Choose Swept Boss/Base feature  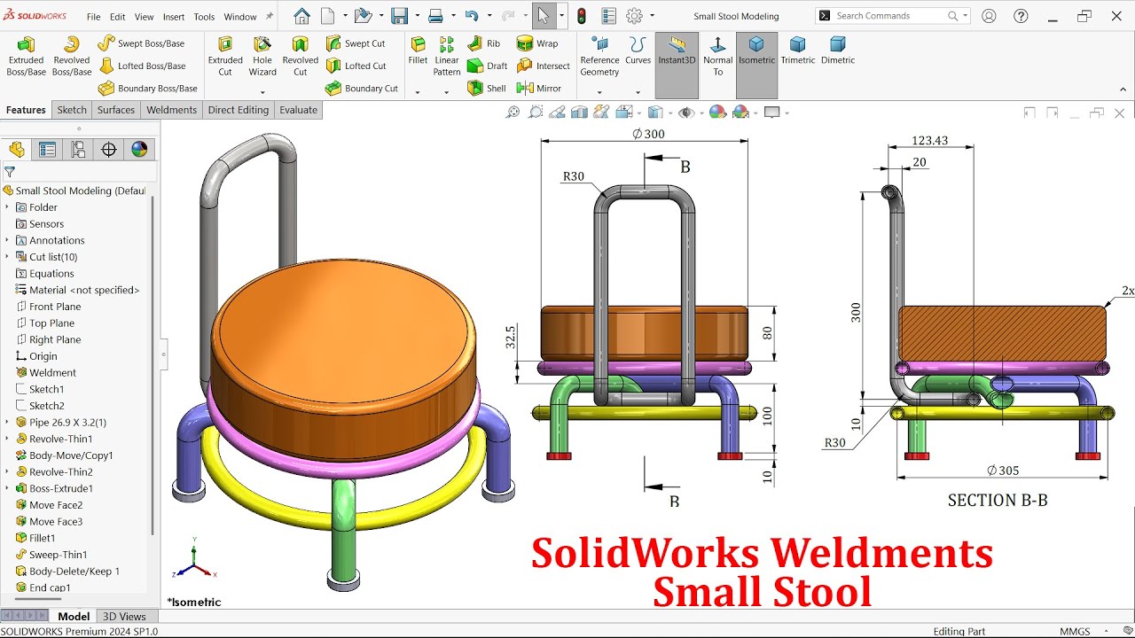tap(141, 43)
